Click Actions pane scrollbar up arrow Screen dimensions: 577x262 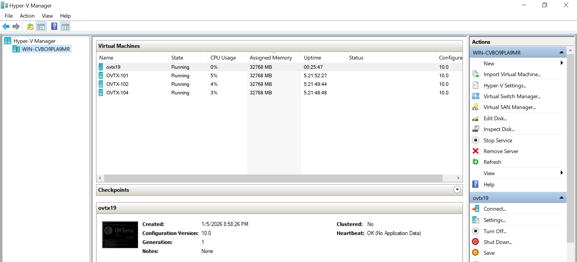click(570, 51)
